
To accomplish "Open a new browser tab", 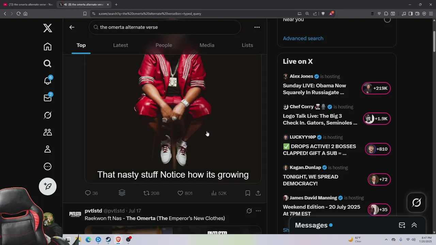I will [116, 4].
